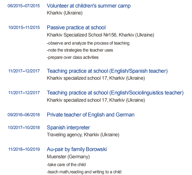Click the 10/2017–10/2018 date label

click(x=24, y=128)
